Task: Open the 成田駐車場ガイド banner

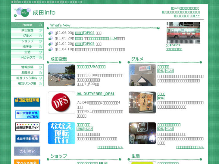Action: point(27,127)
